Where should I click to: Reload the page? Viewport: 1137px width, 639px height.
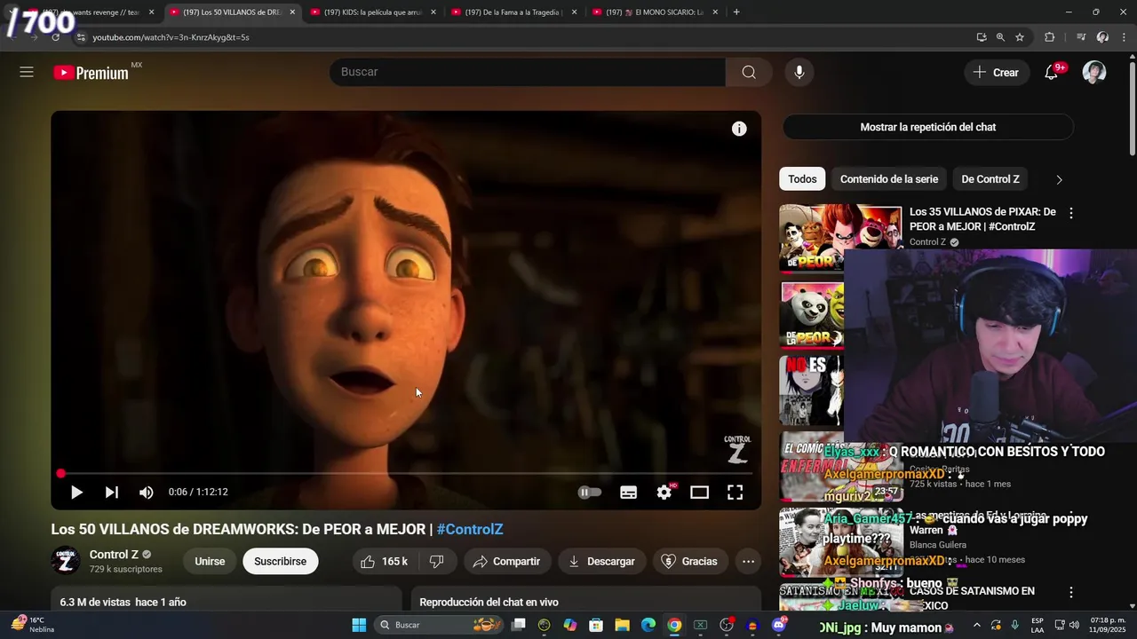[55, 37]
